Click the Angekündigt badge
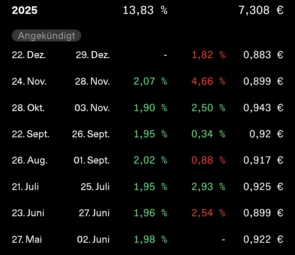295x255 pixels. [46, 36]
